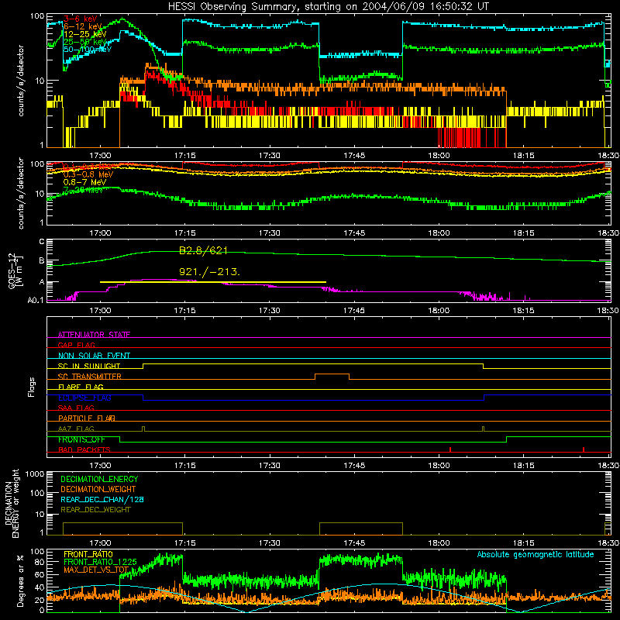Select the DECIMATION_ENERGY legend label

[x=99, y=479]
